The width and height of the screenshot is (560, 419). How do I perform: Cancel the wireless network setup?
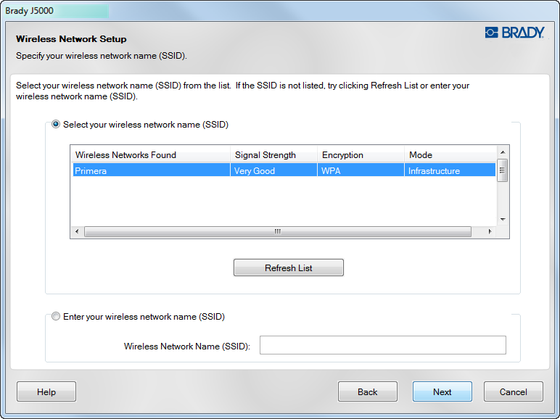[513, 391]
